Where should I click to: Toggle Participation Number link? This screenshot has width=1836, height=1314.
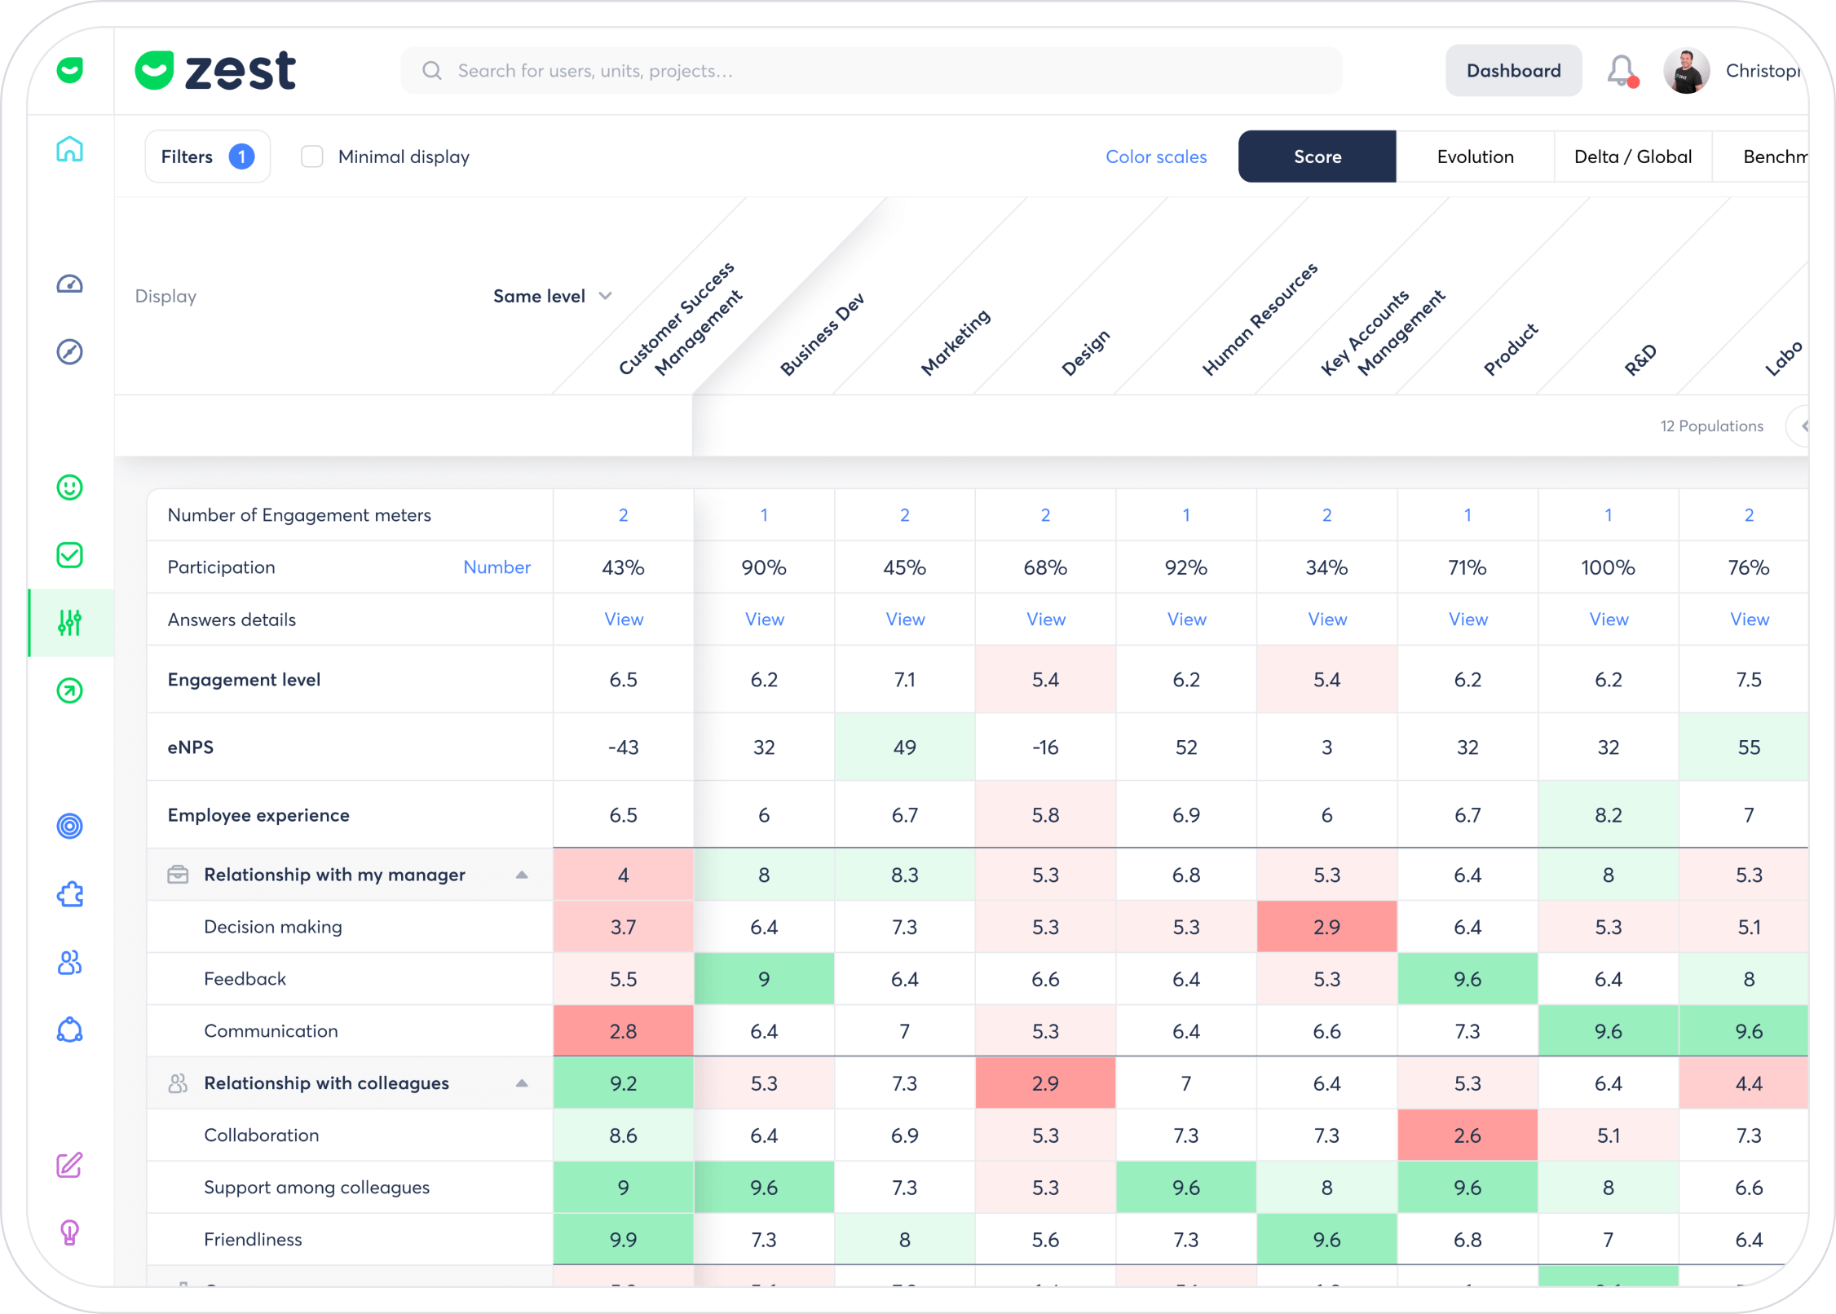click(x=497, y=567)
